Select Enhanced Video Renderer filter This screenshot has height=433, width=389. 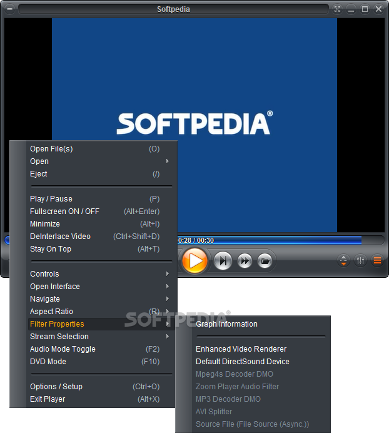coord(261,349)
